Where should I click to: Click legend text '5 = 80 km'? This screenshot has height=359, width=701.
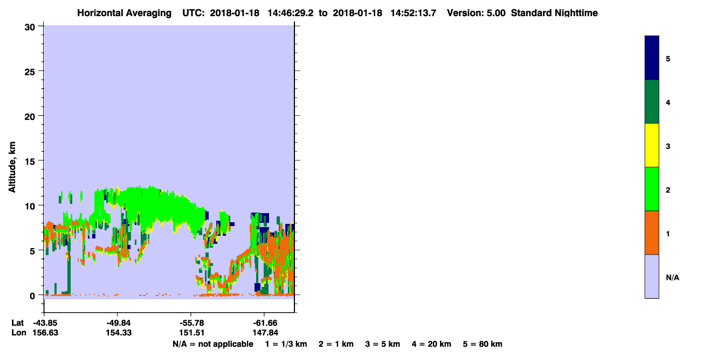tap(483, 344)
